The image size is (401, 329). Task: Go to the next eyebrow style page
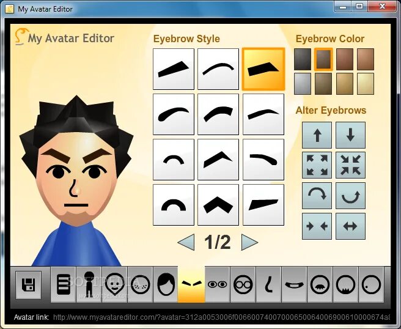point(249,242)
